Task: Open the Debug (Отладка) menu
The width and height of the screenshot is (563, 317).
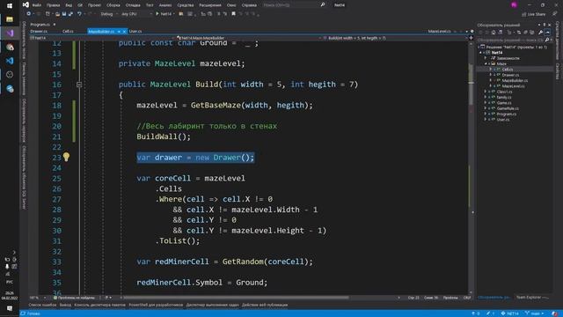Action: point(133,5)
